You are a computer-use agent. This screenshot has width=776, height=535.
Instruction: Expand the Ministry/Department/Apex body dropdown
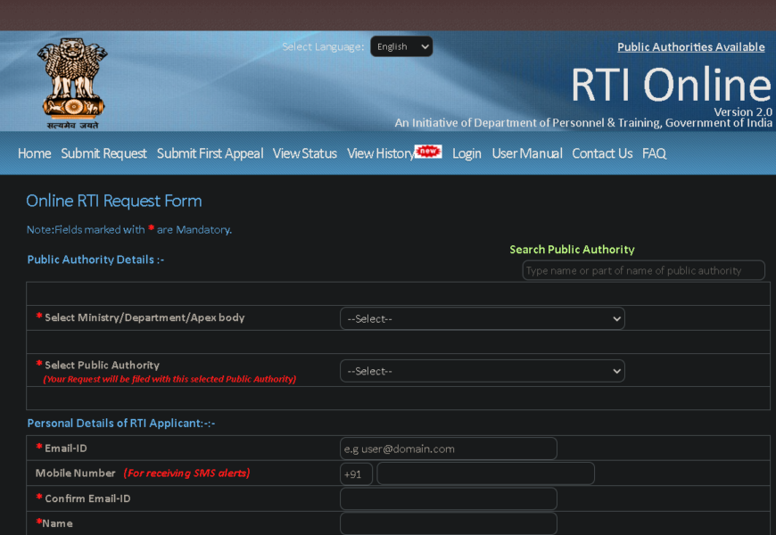click(482, 318)
